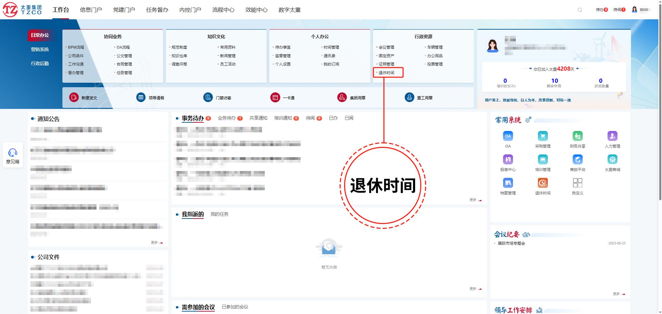This screenshot has height=314, width=662.
Task: Click the 意见箱 headset icon
Action: 13,152
